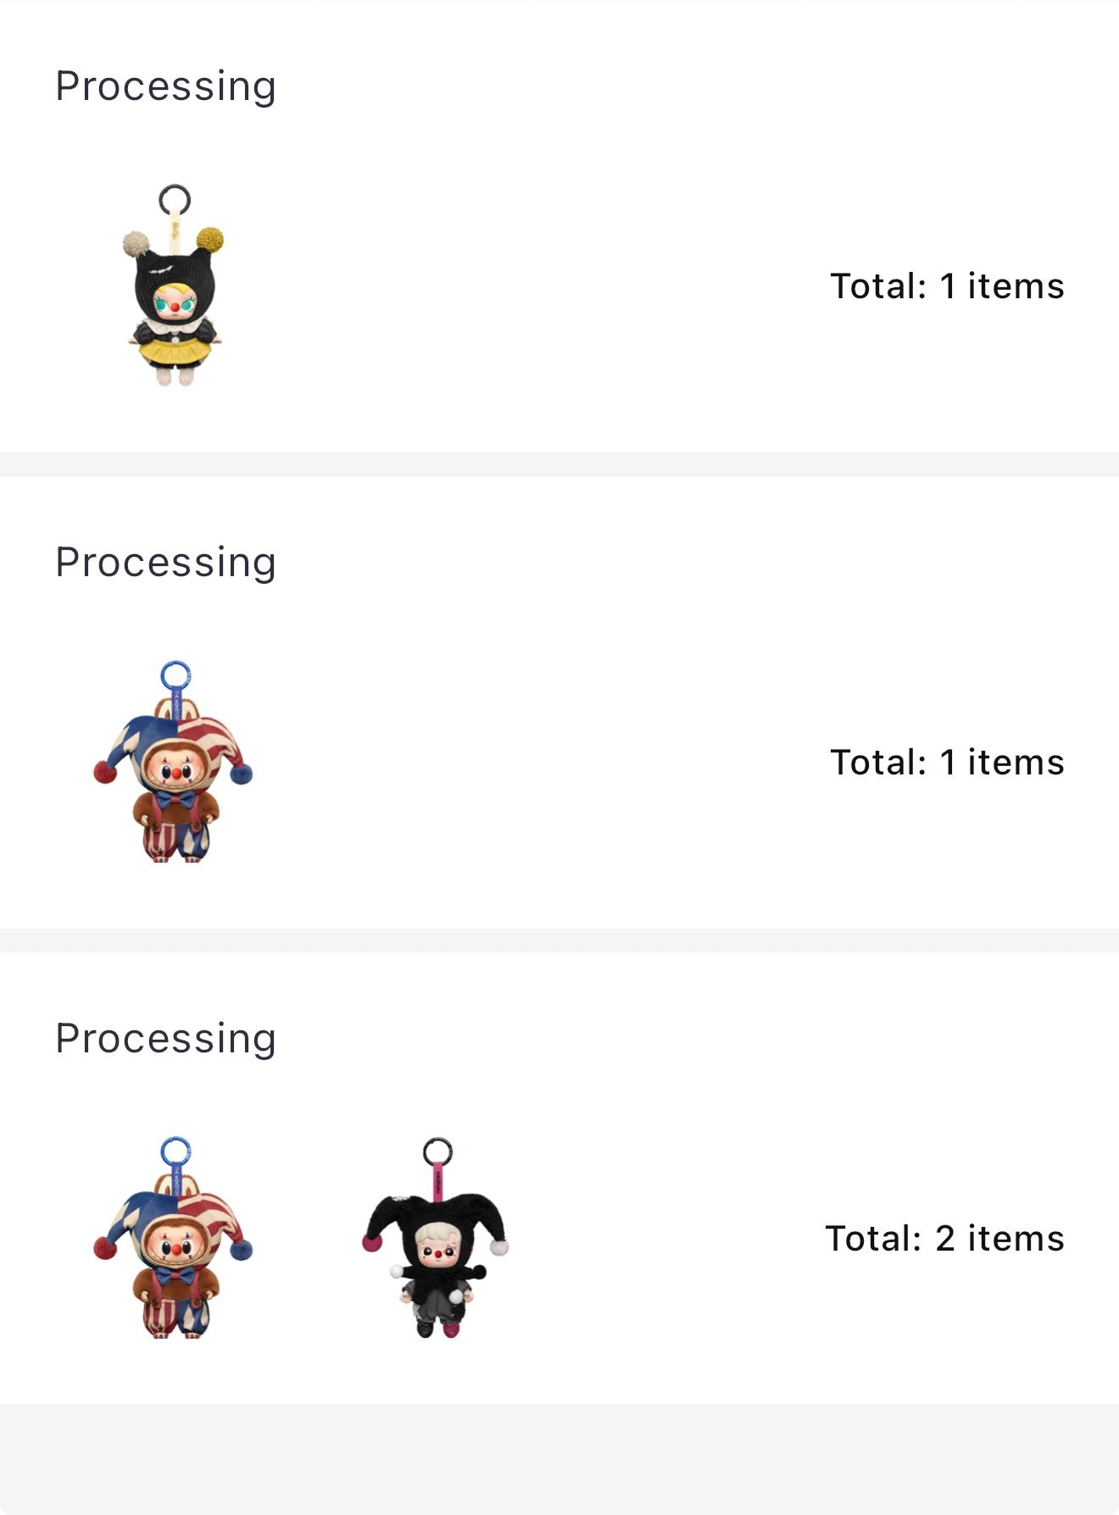Click the gray divider below the first order

tap(559, 464)
